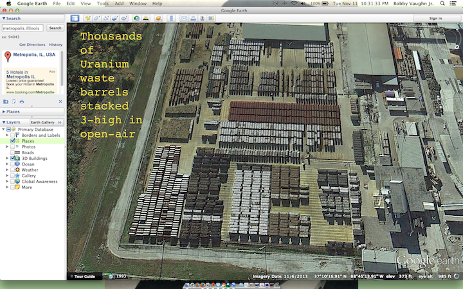This screenshot has width=463, height=289.
Task: Expand the Weather tree item
Action: point(7,170)
